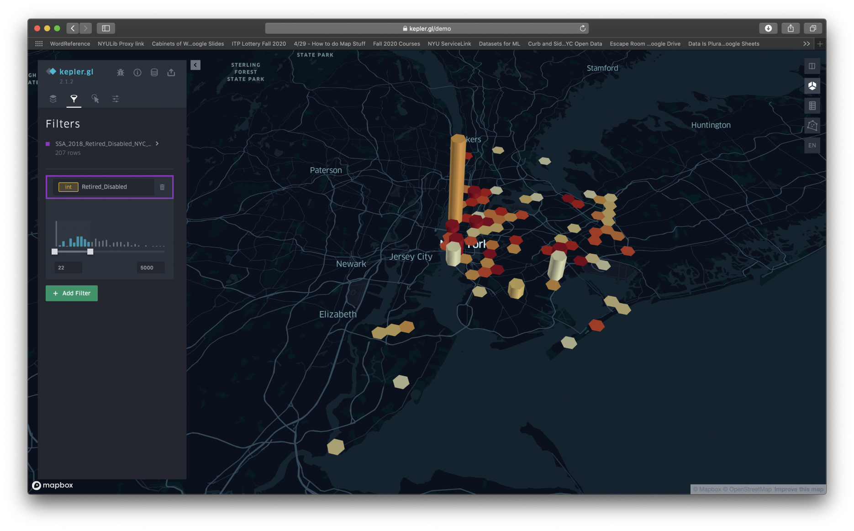Click the share/export icon in kepler panel
Viewport: 854px width, 531px height.
[171, 73]
